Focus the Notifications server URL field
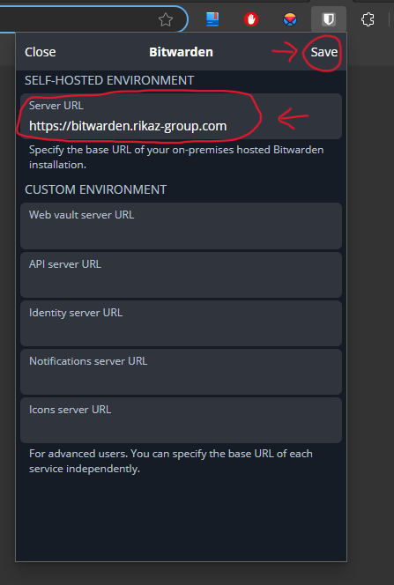Viewport: 394px width, 585px height. (x=181, y=372)
